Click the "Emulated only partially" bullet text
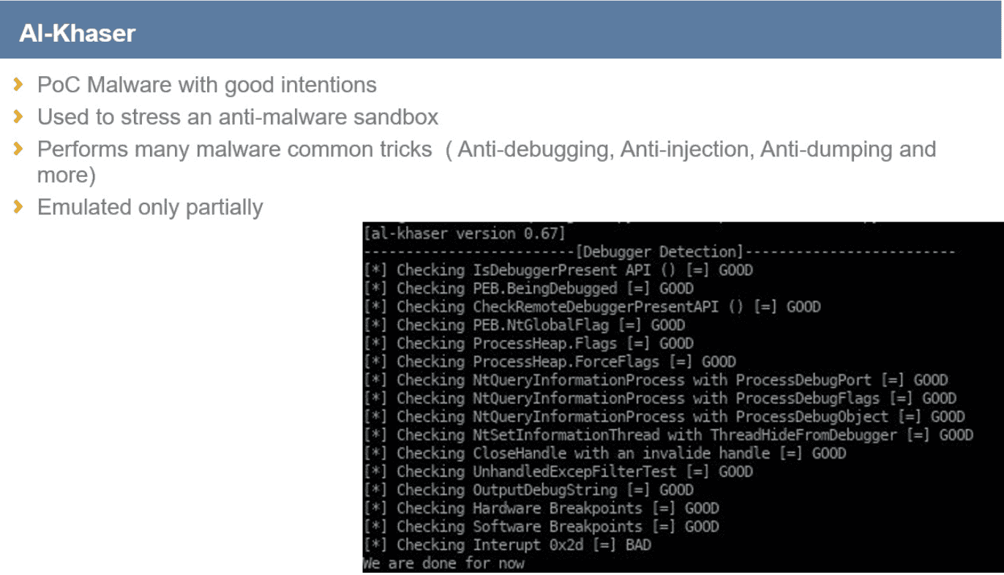The width and height of the screenshot is (1004, 575). 150,207
